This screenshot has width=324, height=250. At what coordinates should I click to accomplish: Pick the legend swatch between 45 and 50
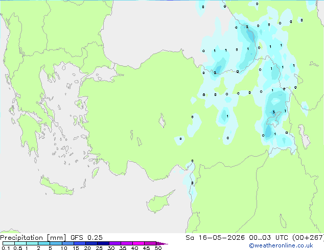pyautogui.click(x=150, y=243)
